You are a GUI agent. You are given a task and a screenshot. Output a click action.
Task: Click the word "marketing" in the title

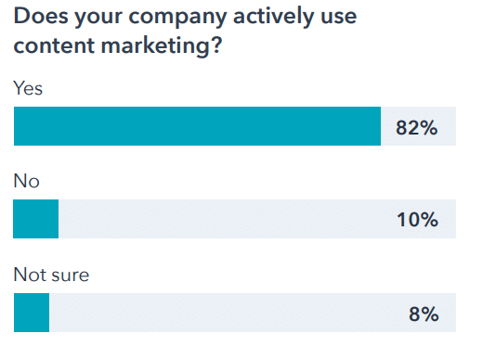click(153, 47)
